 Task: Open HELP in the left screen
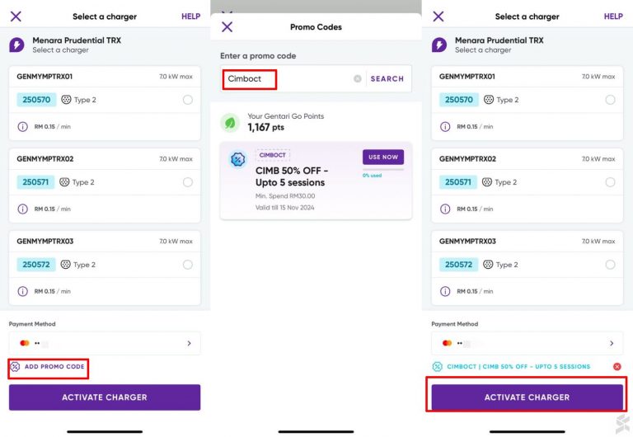pos(190,16)
